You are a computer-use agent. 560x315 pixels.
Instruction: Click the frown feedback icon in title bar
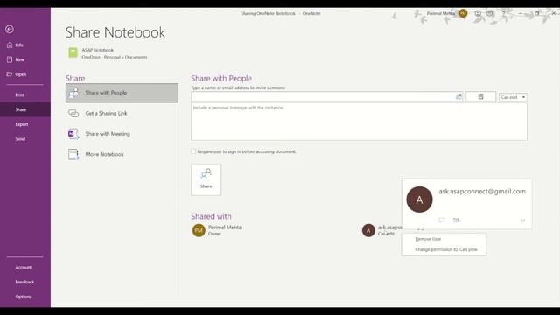point(490,14)
